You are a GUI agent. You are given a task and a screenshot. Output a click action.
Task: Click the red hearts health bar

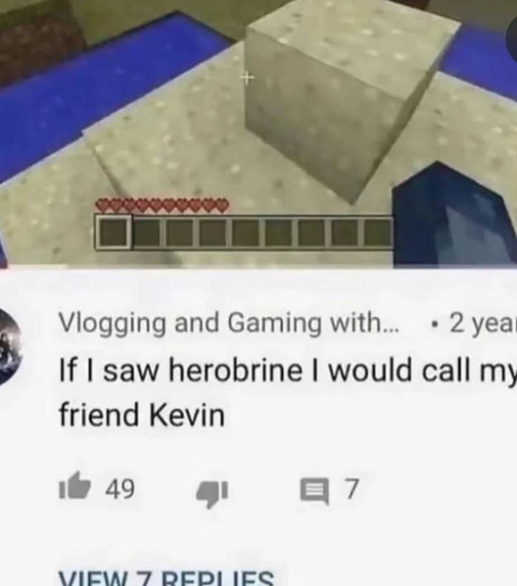pyautogui.click(x=162, y=205)
